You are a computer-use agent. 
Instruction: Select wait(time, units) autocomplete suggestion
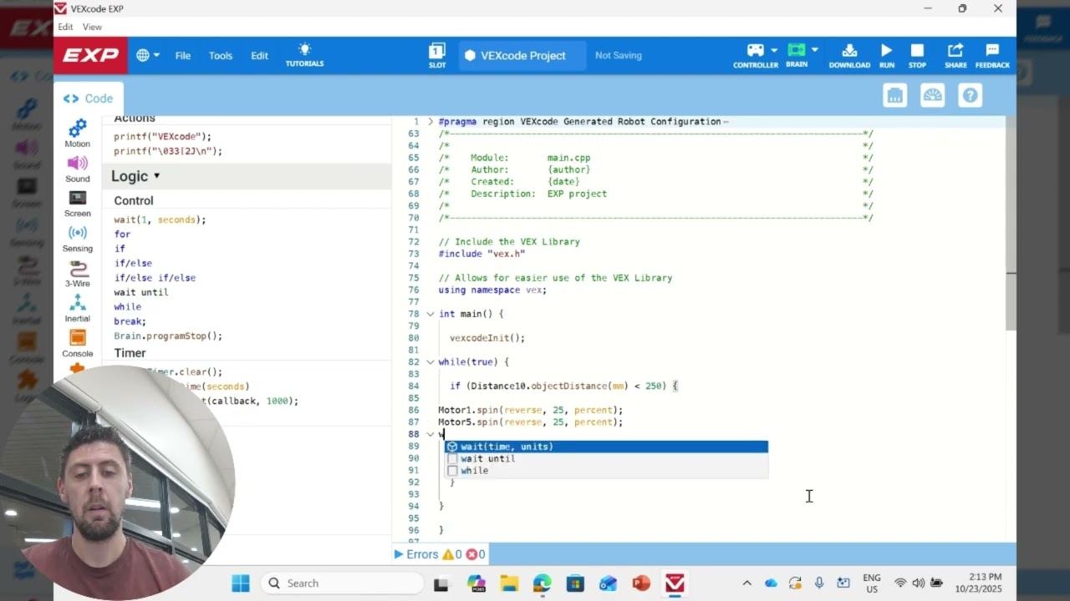[606, 447]
